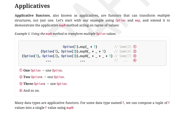
Task: Click the numbered marker before "Two Options"
Action: pyautogui.click(x=21, y=77)
